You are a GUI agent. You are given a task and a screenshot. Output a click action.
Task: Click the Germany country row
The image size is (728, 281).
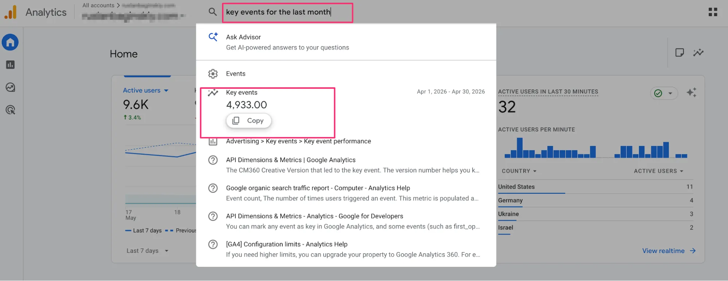point(595,201)
